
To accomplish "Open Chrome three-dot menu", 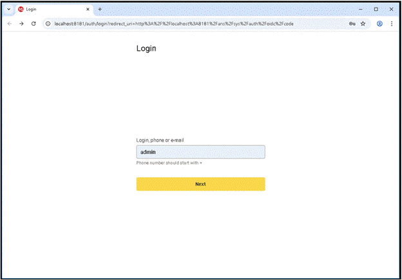I will click(x=392, y=24).
